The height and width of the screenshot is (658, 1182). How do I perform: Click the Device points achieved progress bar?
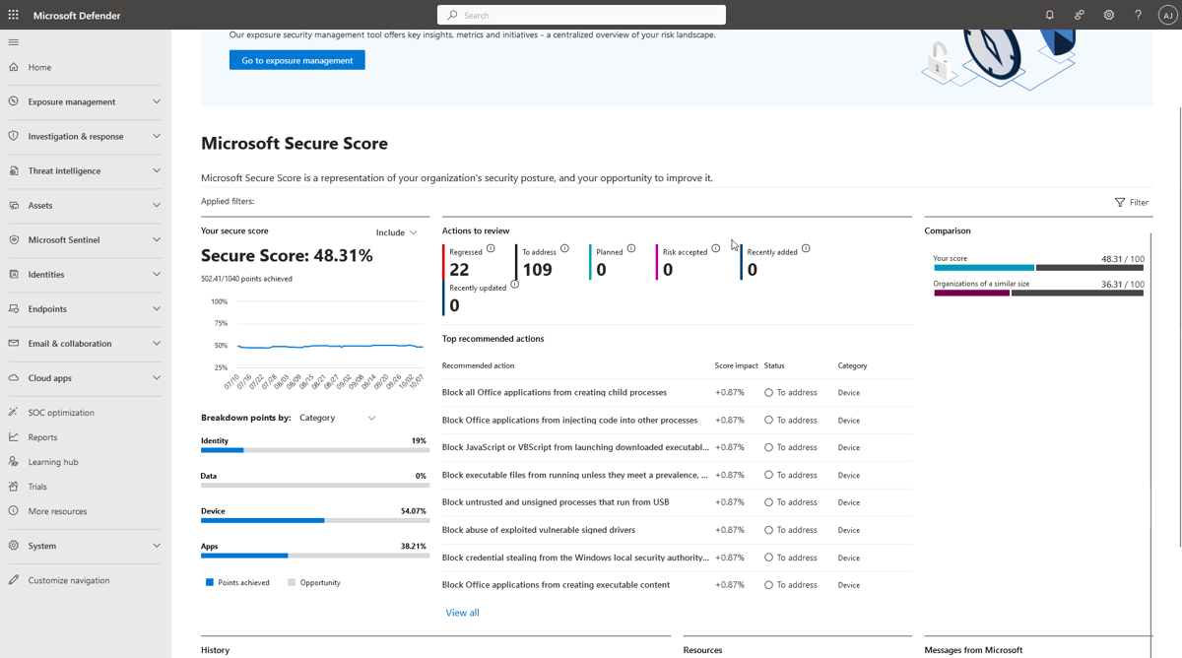(263, 520)
